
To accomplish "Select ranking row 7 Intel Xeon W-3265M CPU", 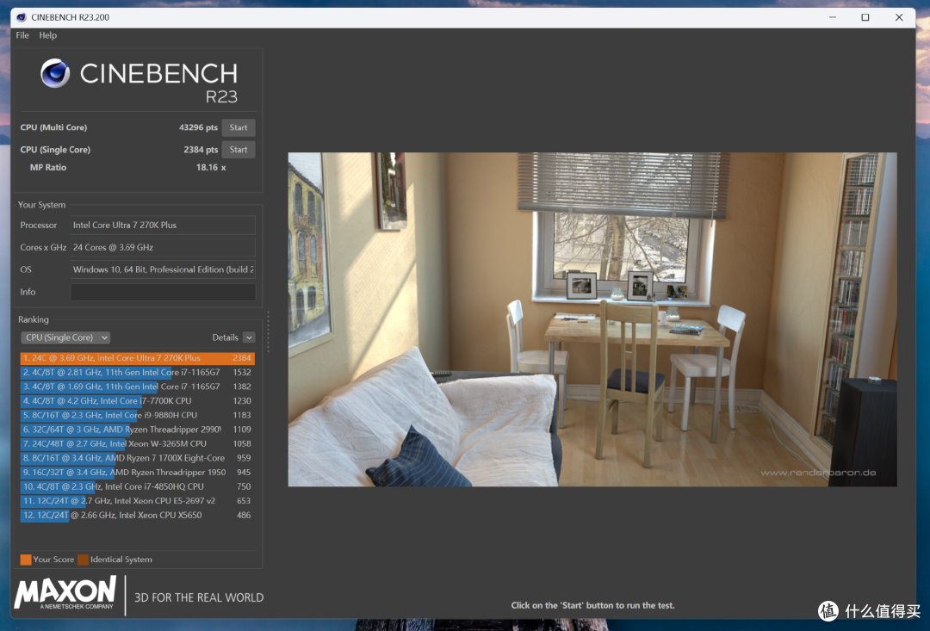I will (x=138, y=443).
